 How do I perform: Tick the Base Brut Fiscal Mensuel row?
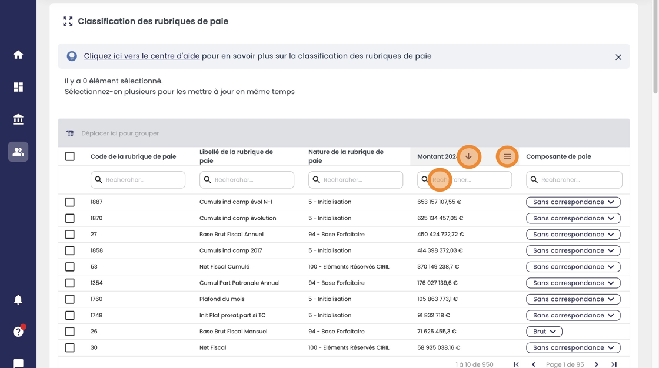pyautogui.click(x=70, y=332)
